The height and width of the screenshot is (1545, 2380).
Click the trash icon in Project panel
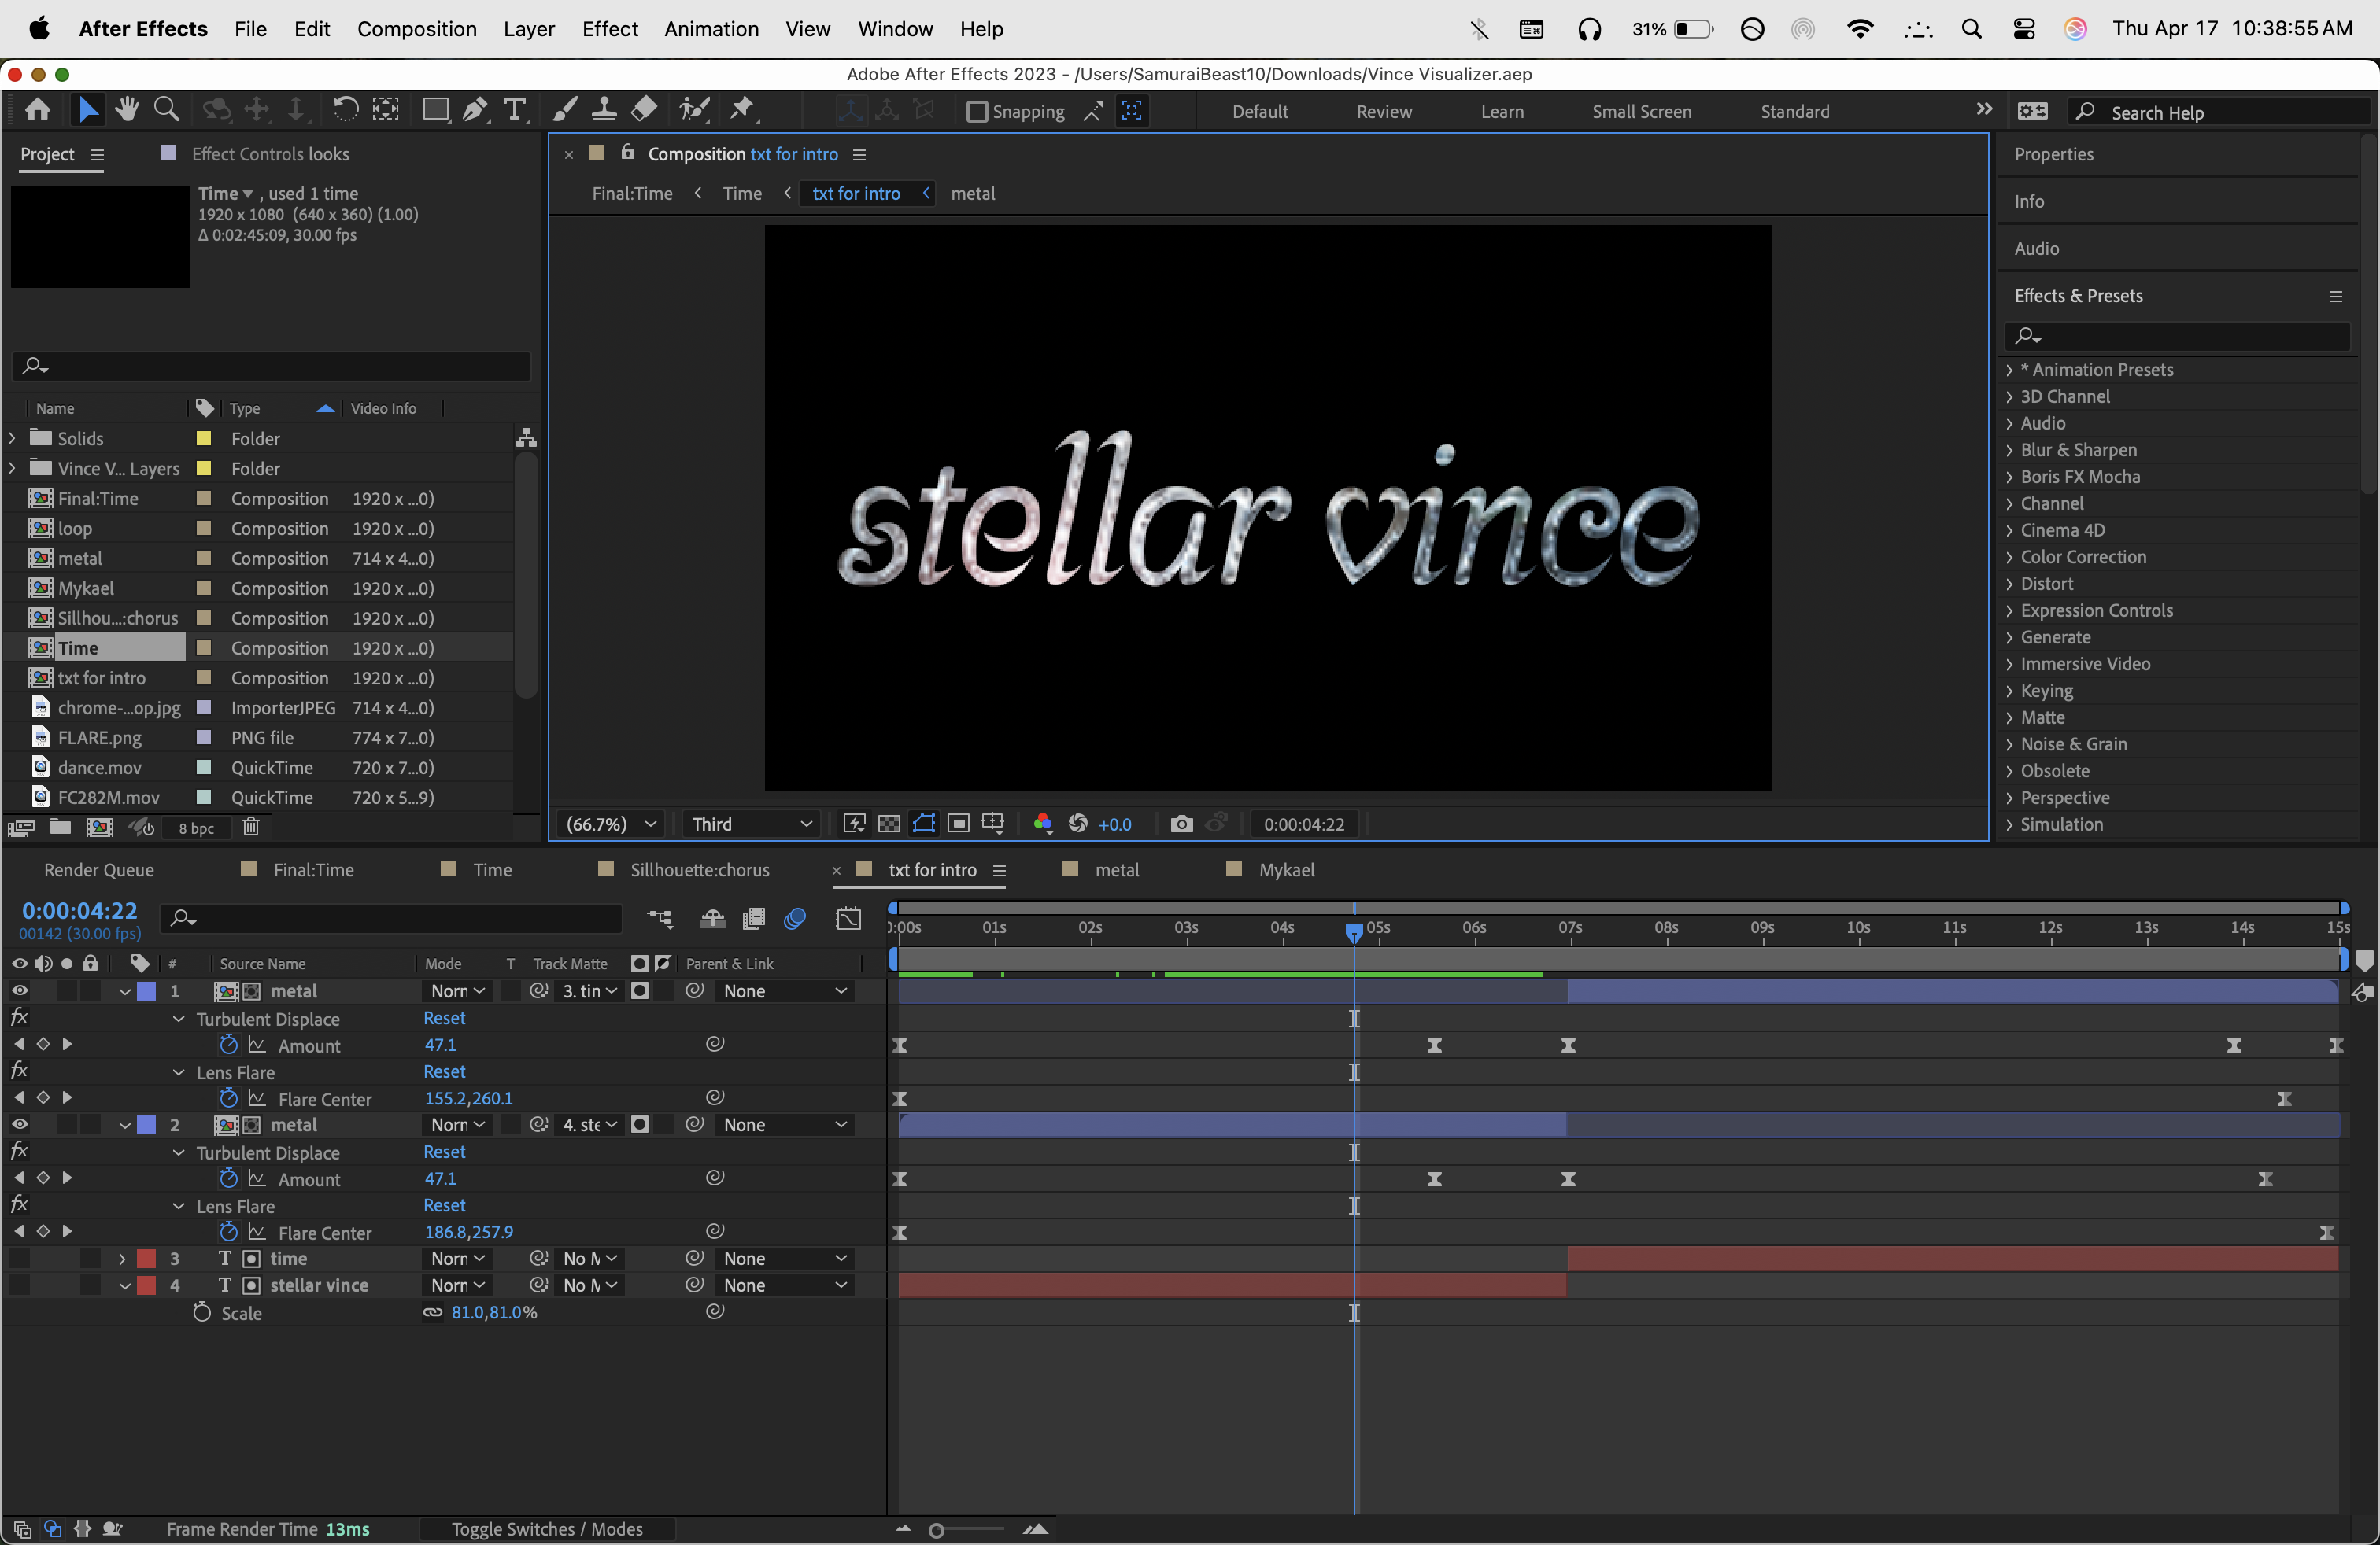point(251,828)
